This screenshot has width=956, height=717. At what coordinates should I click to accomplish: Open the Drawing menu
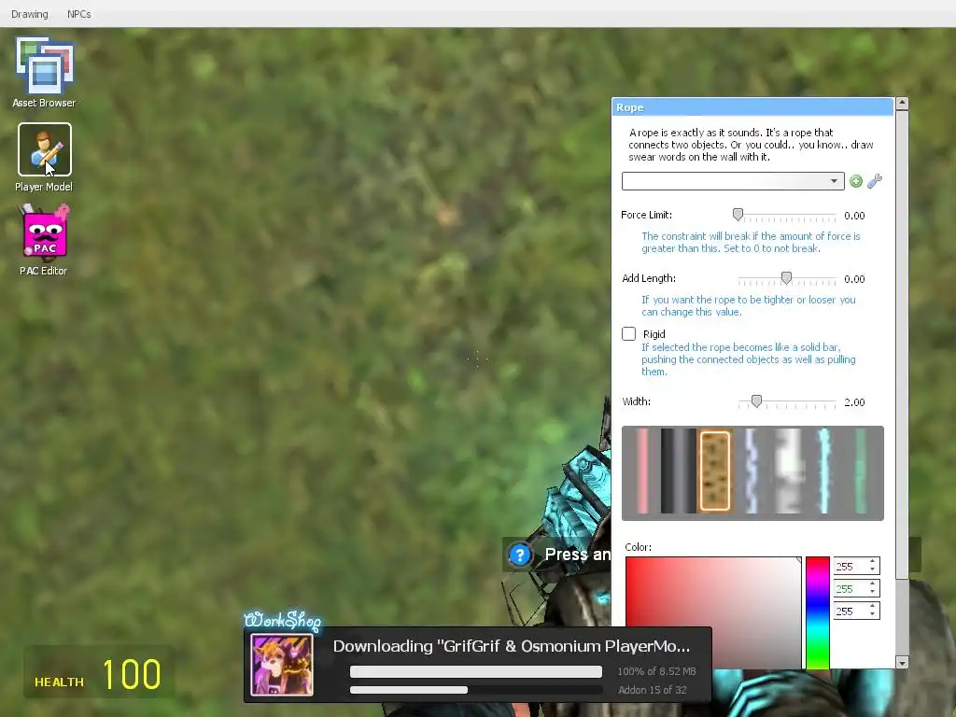[x=29, y=14]
